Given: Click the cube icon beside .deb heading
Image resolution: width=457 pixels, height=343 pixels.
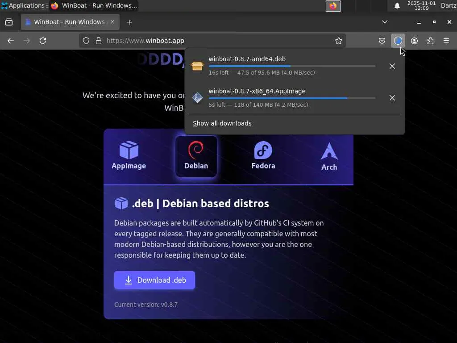Looking at the screenshot, I should click(x=121, y=203).
